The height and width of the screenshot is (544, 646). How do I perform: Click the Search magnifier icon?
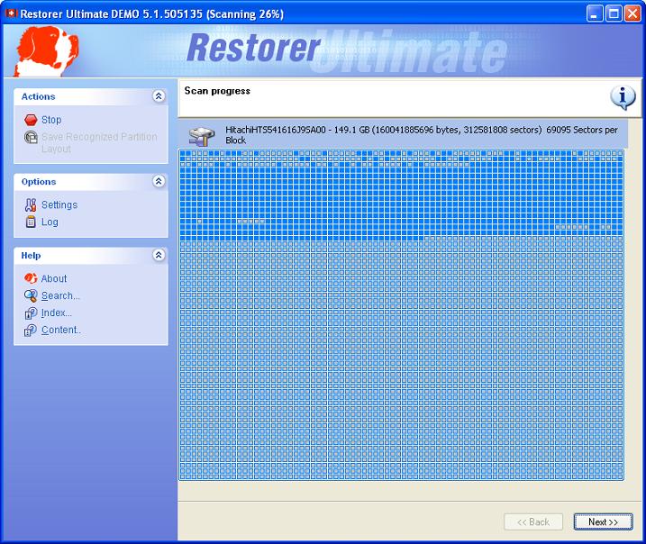tap(31, 295)
